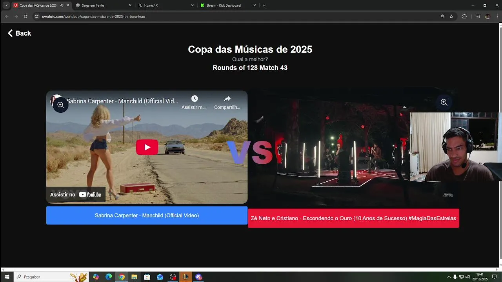The width and height of the screenshot is (502, 282).
Task: Open the tab search dropdown arrow
Action: tap(6, 5)
